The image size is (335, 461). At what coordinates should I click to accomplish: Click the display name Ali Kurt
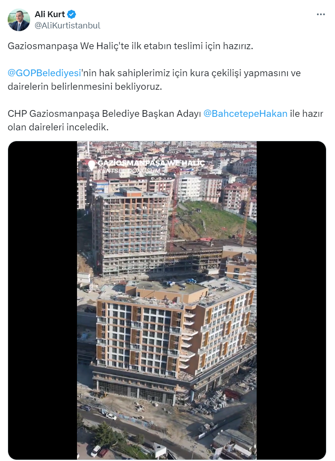[50, 14]
